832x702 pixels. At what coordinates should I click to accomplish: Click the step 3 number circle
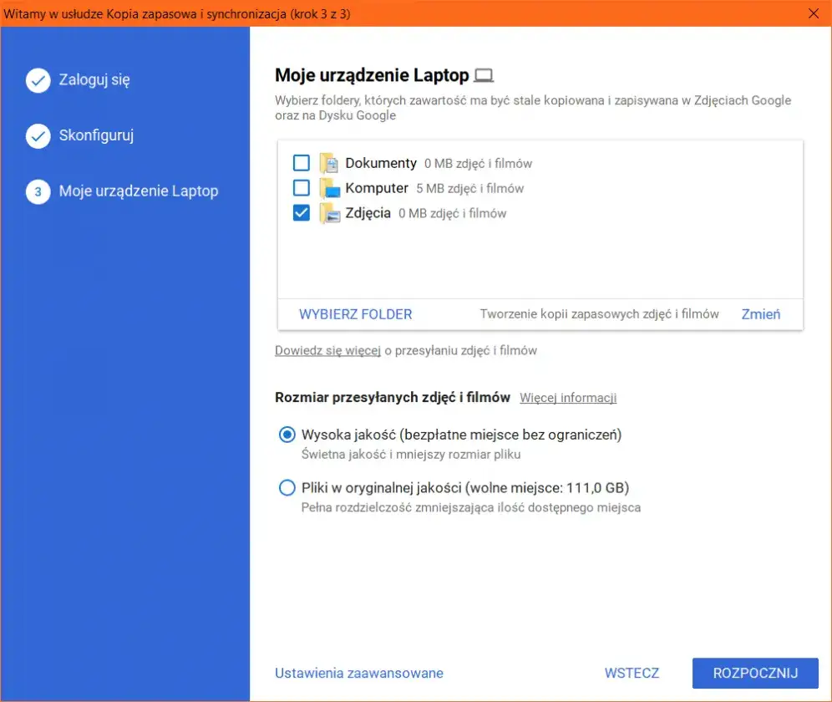click(x=38, y=191)
